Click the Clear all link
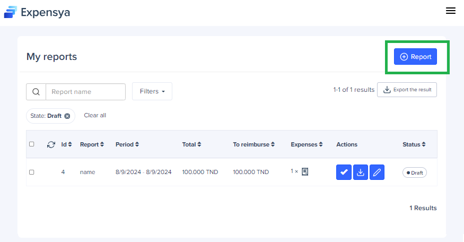Screen dimensions: 464x242 [95, 115]
